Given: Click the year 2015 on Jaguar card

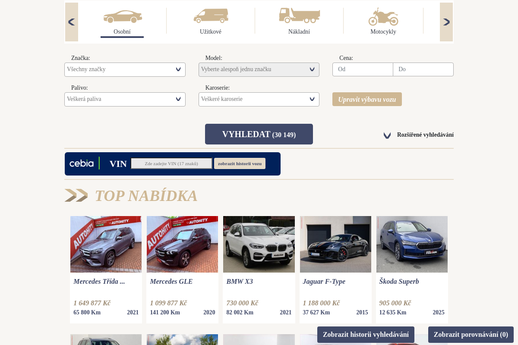Looking at the screenshot, I should click(x=362, y=313).
